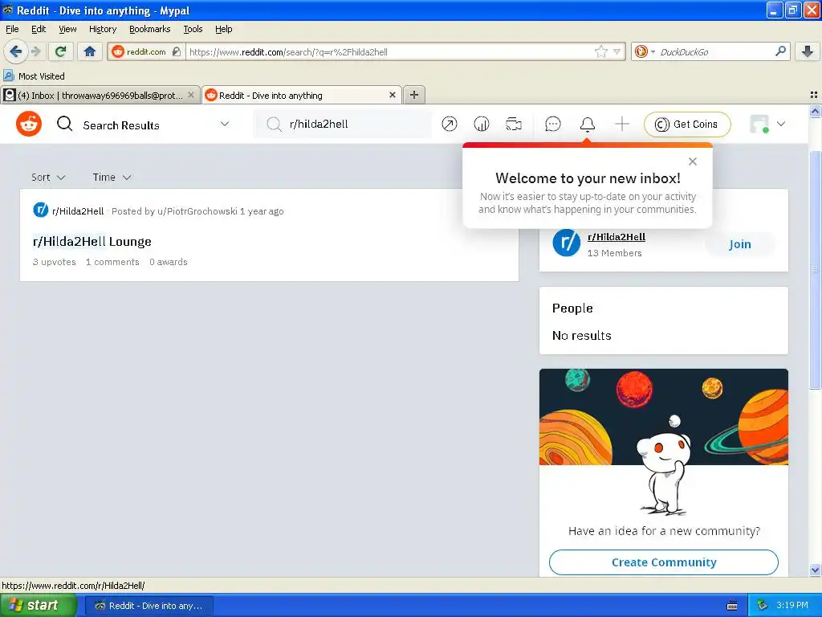Viewport: 822px width, 617px height.
Task: Click the browser URL address bar
Action: coord(391,51)
